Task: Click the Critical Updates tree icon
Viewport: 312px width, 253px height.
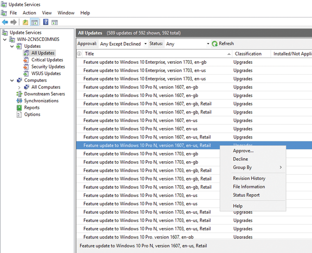Action: pyautogui.click(x=26, y=60)
